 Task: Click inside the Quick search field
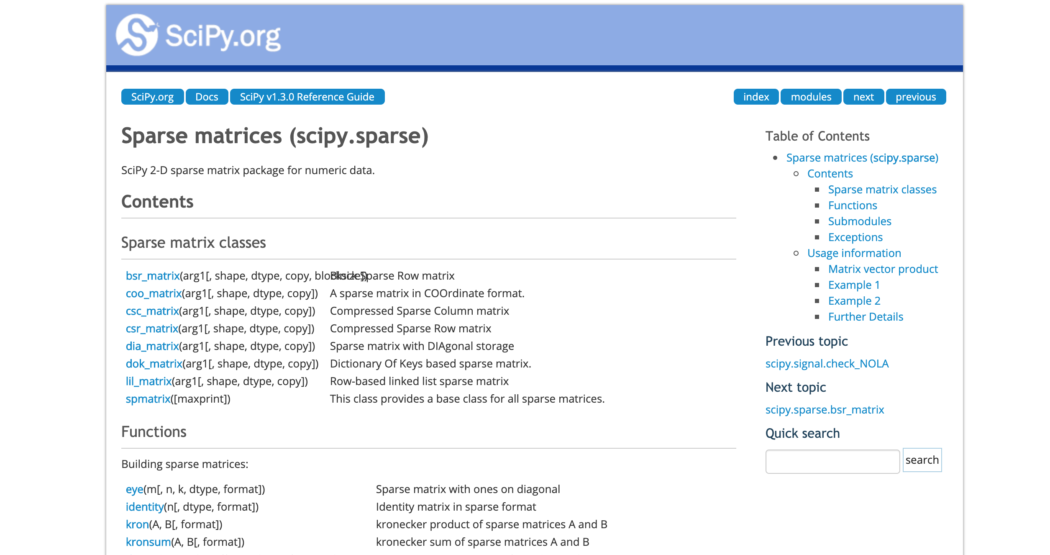(832, 460)
